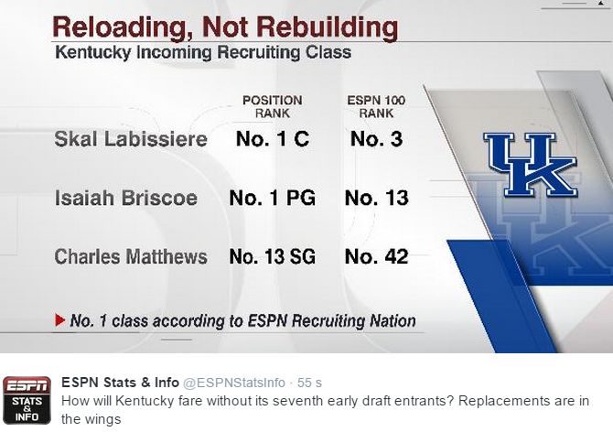Screen dimensions: 613x432
Task: Select the Skal Labissiere player name
Action: (x=131, y=140)
